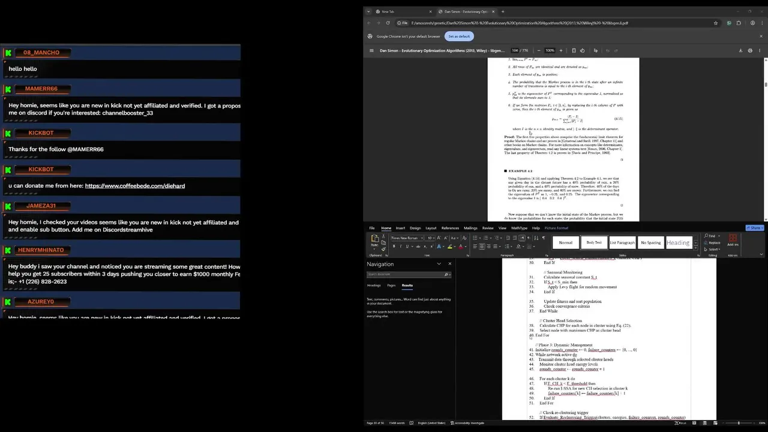This screenshot has height=432, width=768.
Task: Click the Replace icon in Word's Editing group
Action: [713, 243]
